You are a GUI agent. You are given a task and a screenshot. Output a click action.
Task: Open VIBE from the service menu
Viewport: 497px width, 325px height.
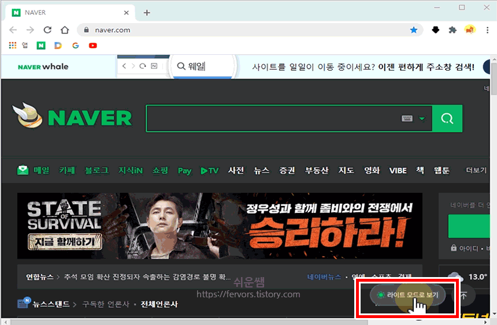pyautogui.click(x=398, y=170)
